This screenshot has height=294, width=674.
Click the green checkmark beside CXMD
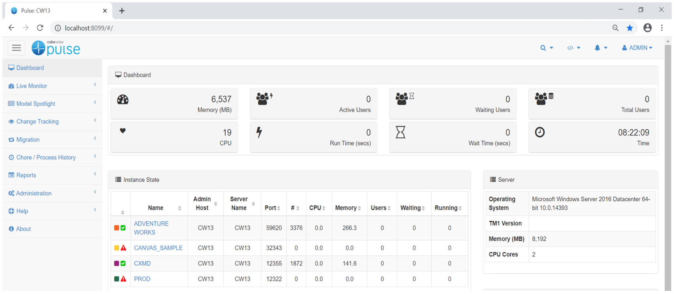point(123,263)
